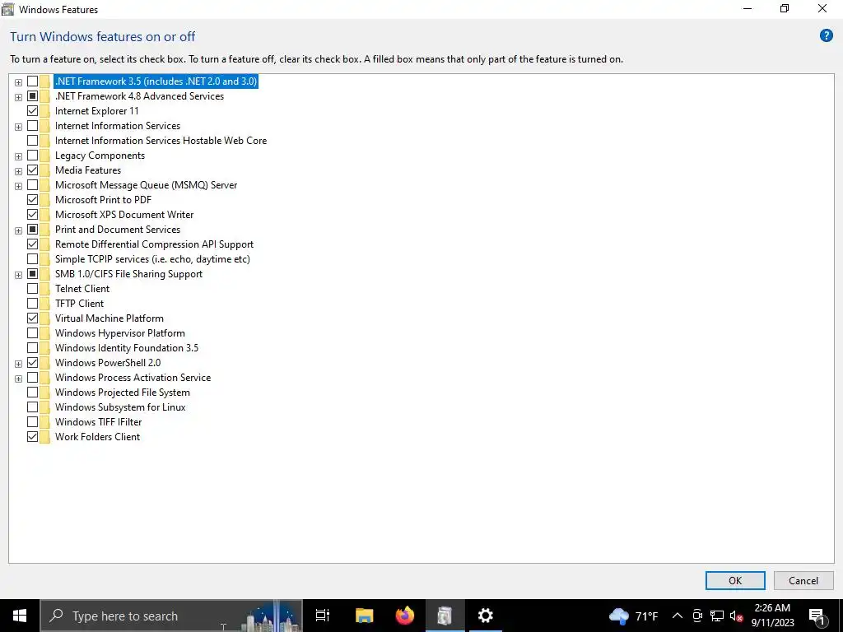Image resolution: width=843 pixels, height=632 pixels.
Task: Select the Remote Differential Compression API Support row
Action: (154, 244)
